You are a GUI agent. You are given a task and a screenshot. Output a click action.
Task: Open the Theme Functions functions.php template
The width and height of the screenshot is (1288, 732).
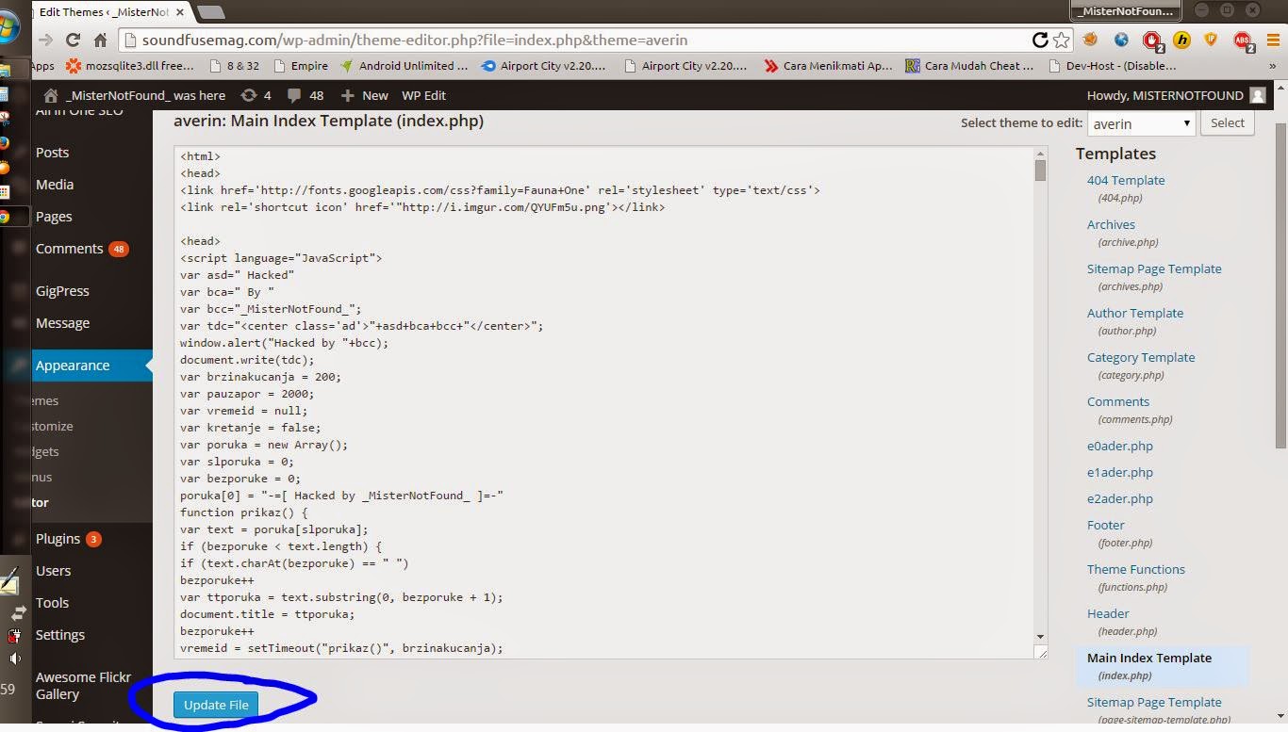click(x=1135, y=569)
